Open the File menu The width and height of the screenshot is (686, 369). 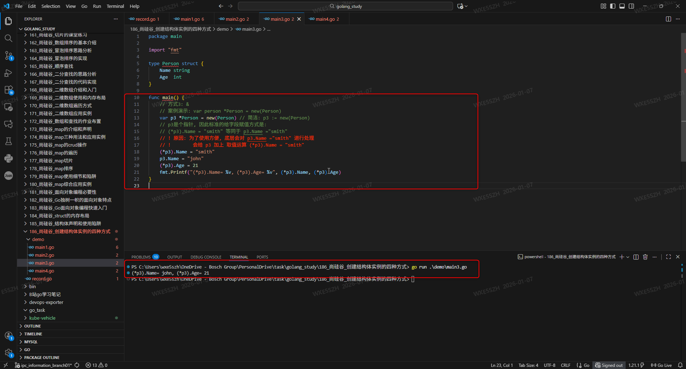point(19,6)
